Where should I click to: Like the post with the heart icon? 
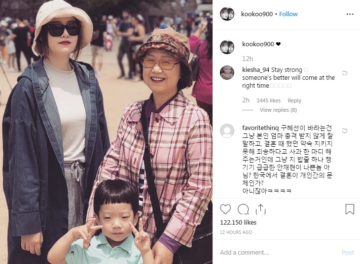[x=225, y=209]
